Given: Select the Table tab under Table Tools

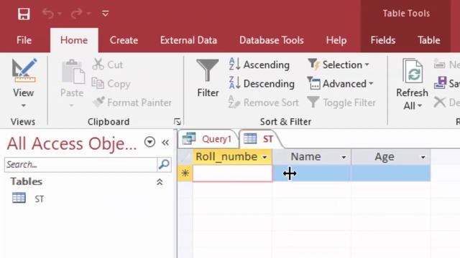Looking at the screenshot, I should [x=429, y=40].
